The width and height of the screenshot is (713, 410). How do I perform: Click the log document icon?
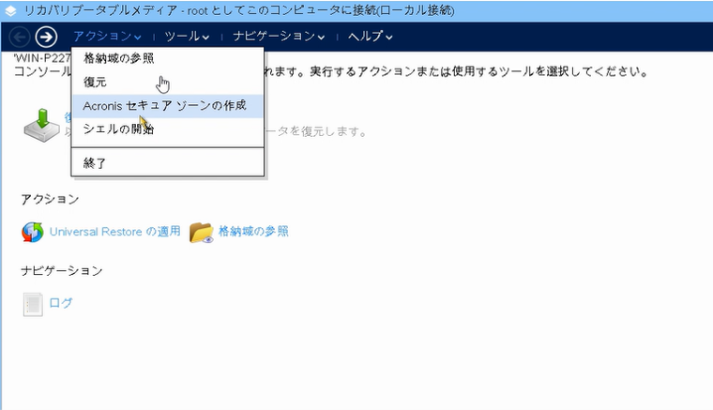click(33, 305)
